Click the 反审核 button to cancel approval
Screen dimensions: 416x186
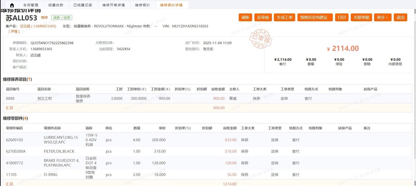pos(263,17)
